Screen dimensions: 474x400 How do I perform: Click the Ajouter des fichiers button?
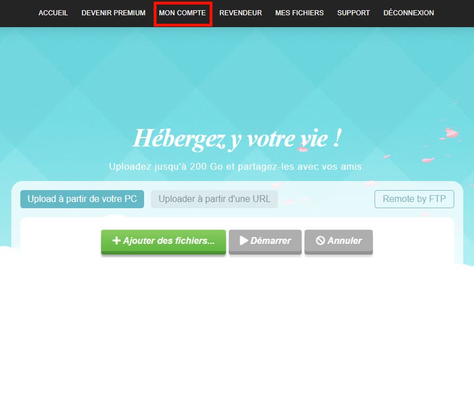tap(163, 242)
